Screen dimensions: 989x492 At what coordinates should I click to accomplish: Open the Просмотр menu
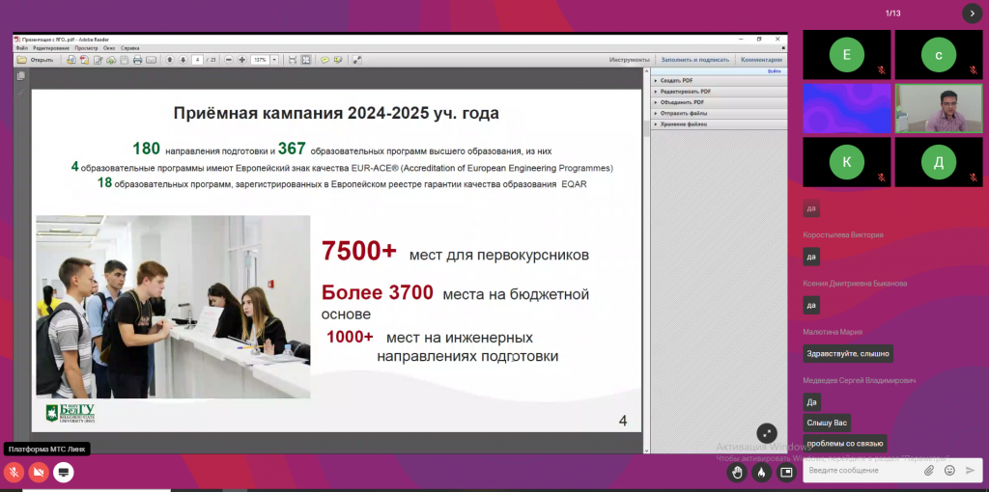click(86, 48)
